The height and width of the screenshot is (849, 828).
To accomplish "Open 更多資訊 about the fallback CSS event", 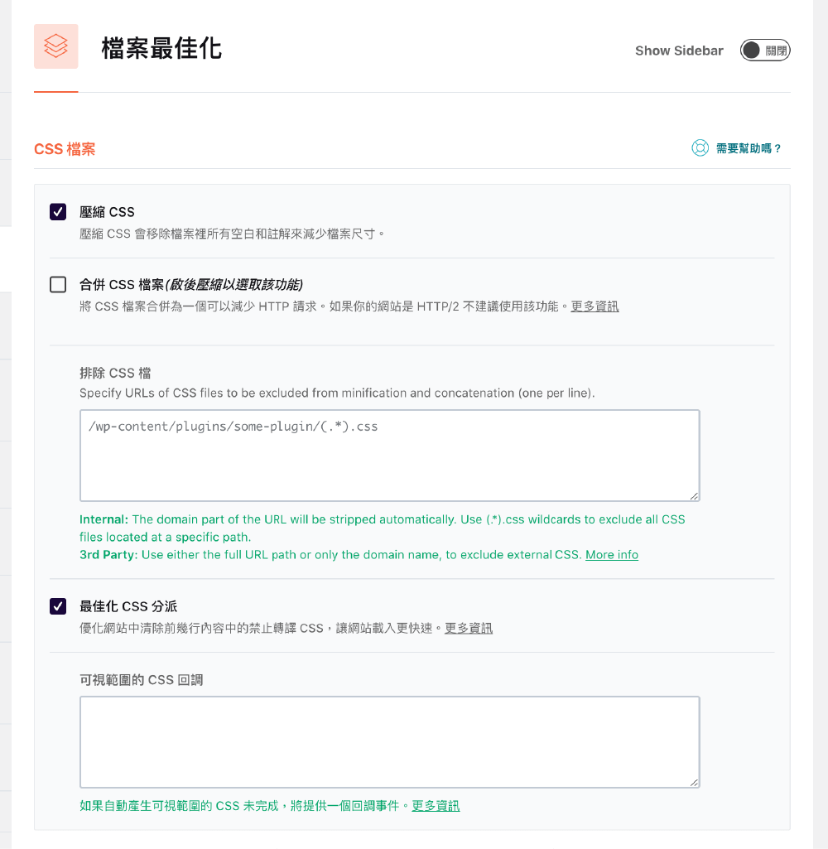I will click(436, 805).
